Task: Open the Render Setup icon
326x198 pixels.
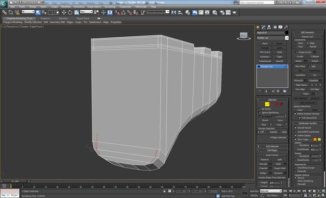Action: pos(222,12)
